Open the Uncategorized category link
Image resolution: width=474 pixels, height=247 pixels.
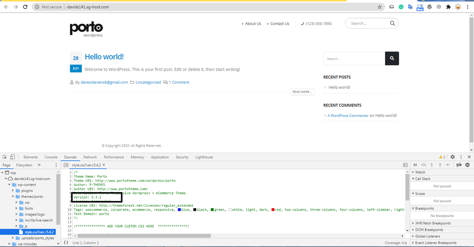click(x=148, y=82)
